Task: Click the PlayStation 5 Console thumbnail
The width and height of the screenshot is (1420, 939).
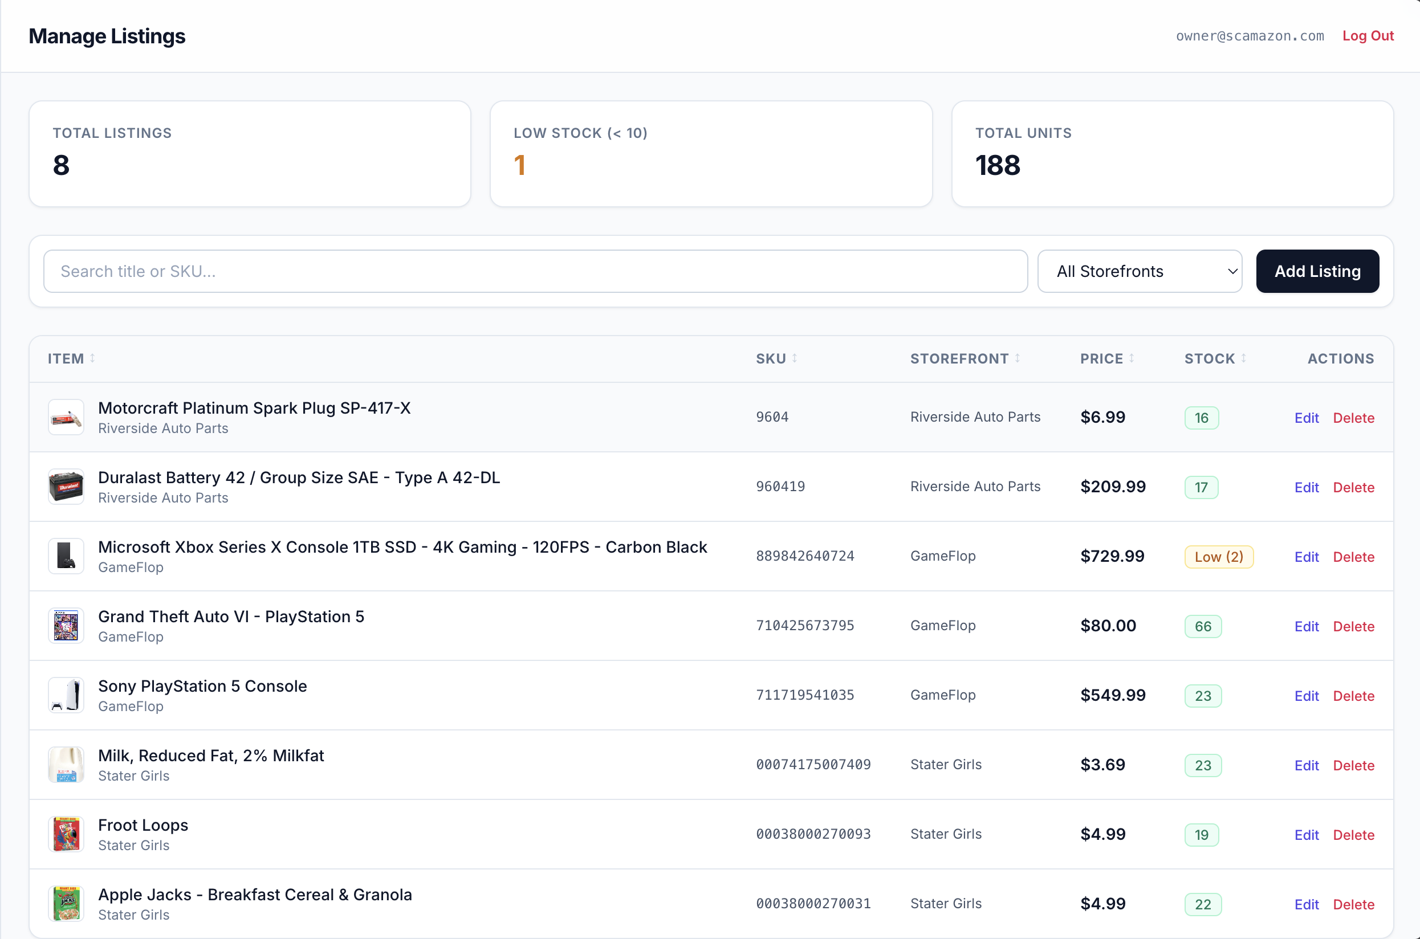Action: 66,695
